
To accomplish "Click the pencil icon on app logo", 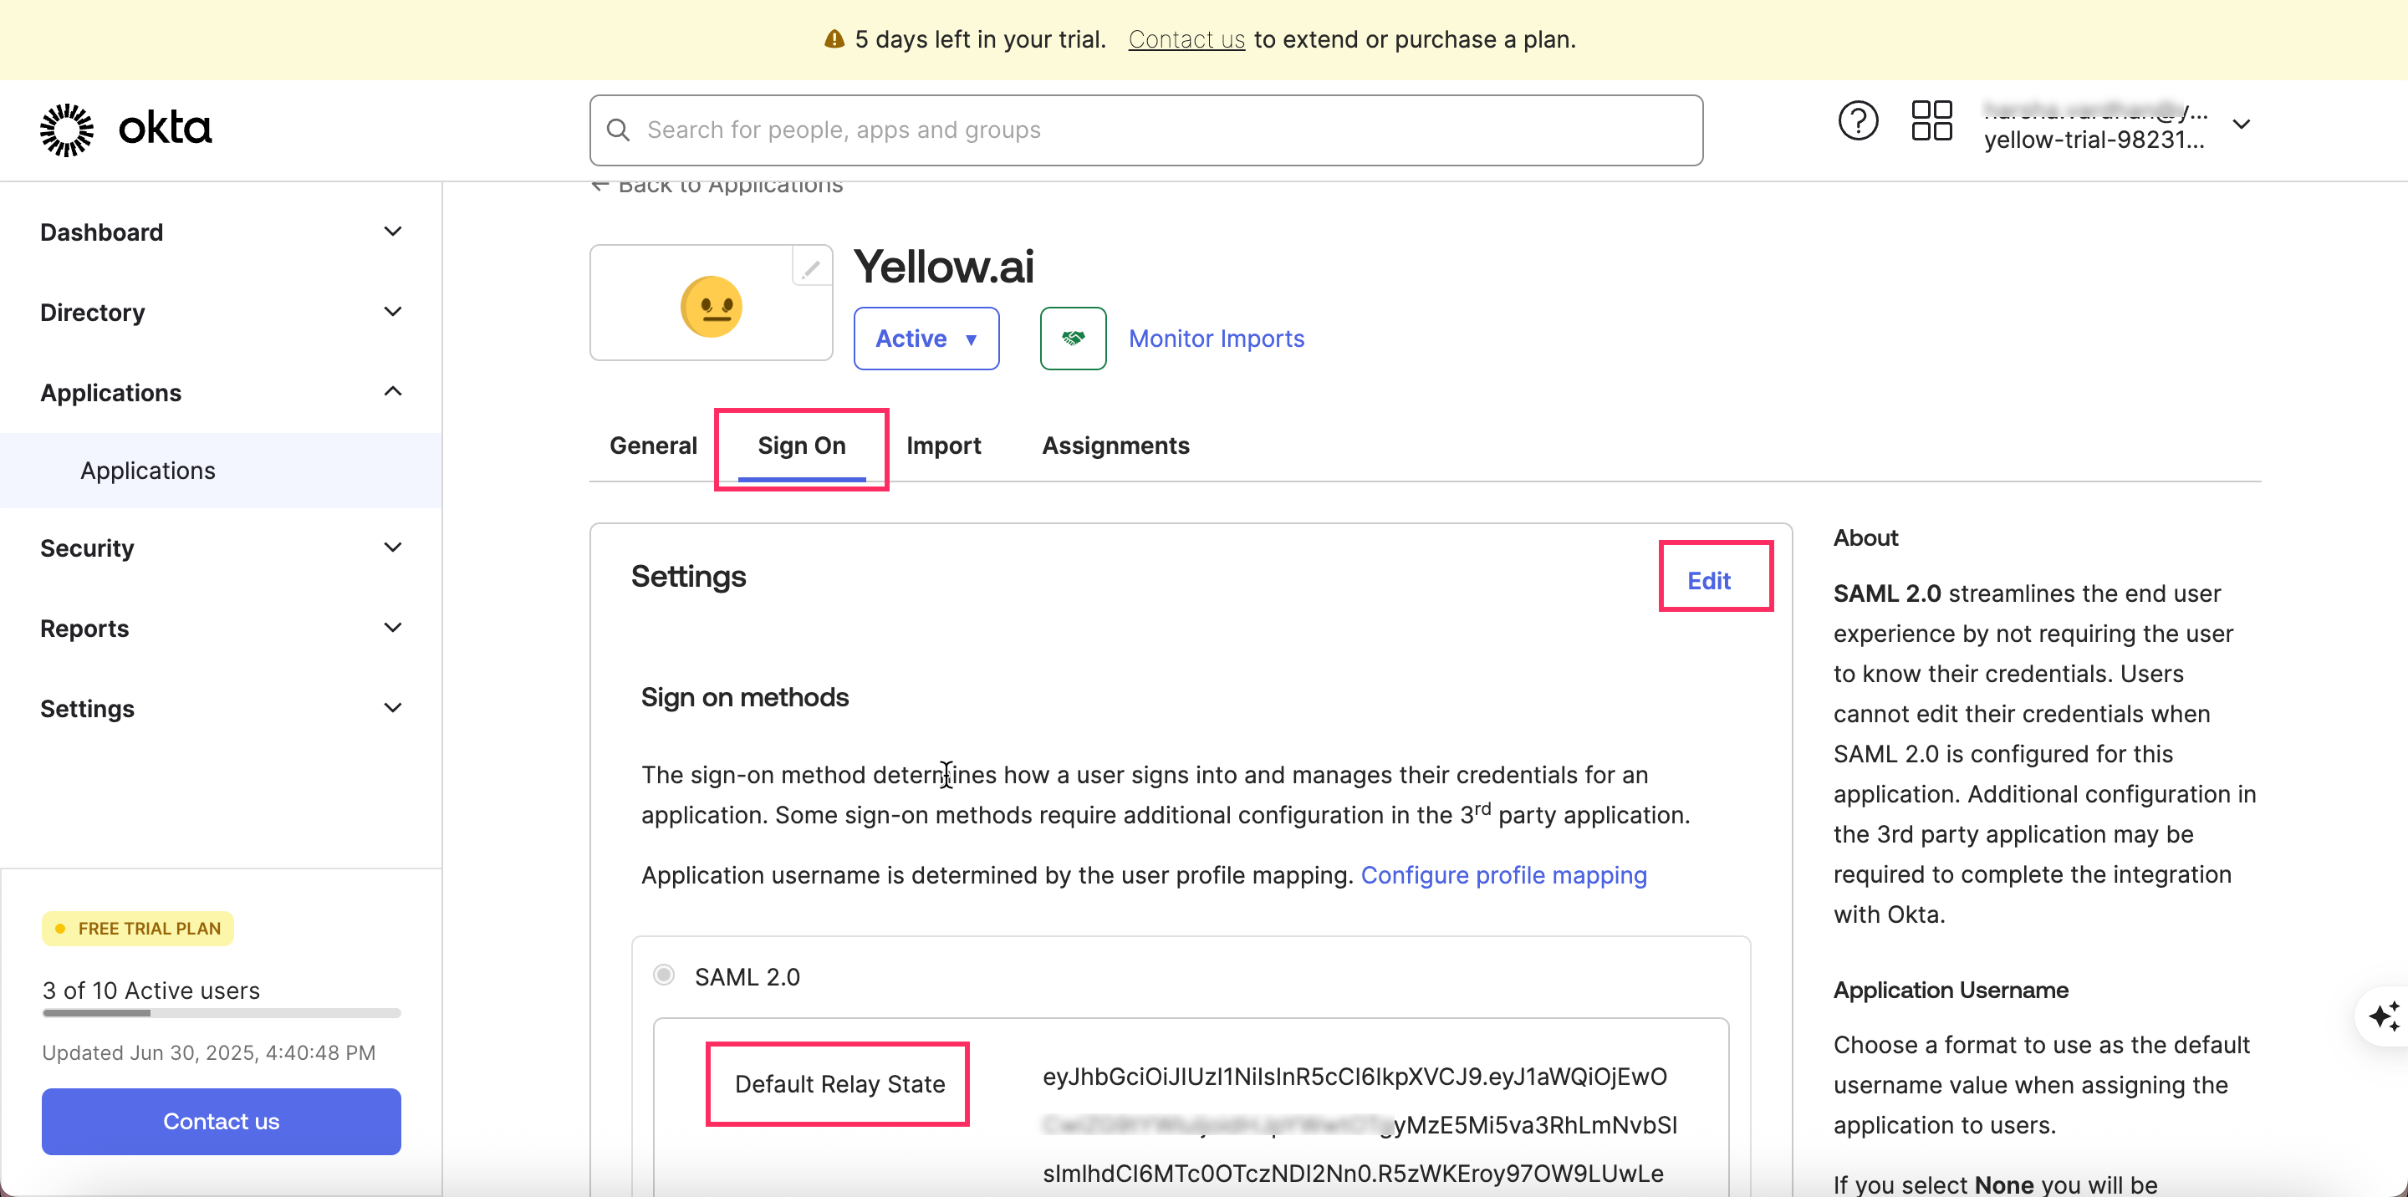I will click(810, 270).
